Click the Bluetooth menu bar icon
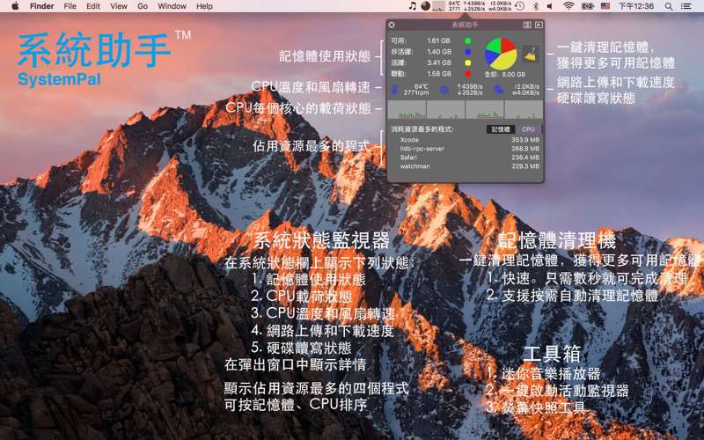 (x=536, y=6)
